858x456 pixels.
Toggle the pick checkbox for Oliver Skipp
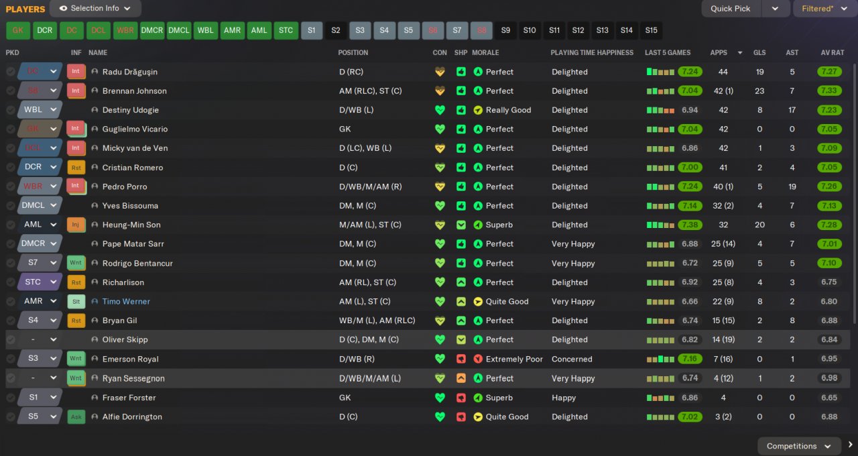click(x=11, y=340)
